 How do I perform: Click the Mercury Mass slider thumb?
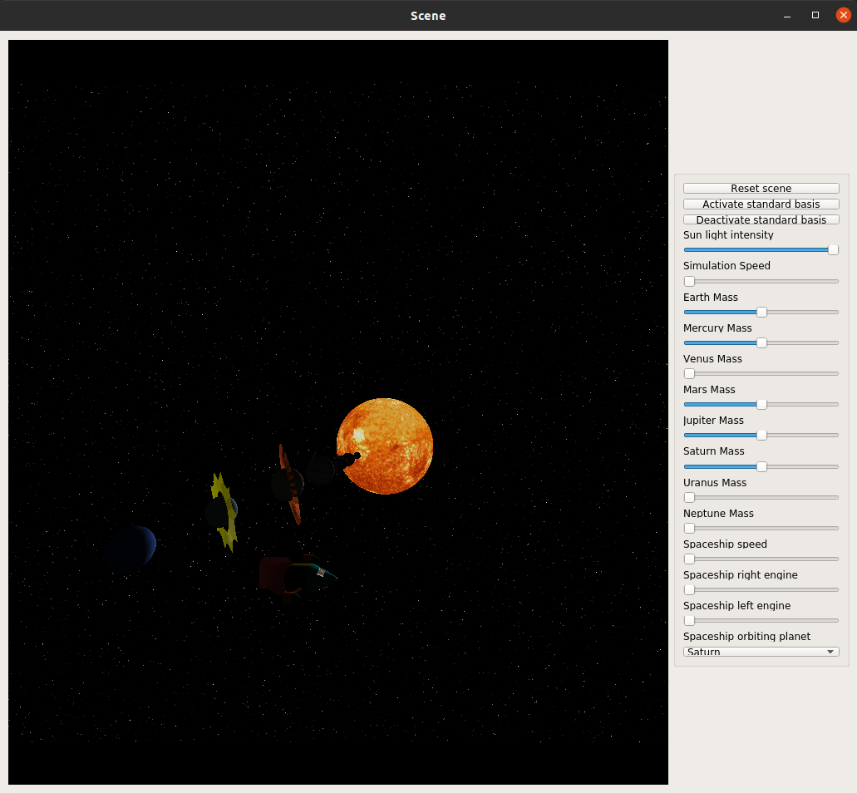pos(761,342)
